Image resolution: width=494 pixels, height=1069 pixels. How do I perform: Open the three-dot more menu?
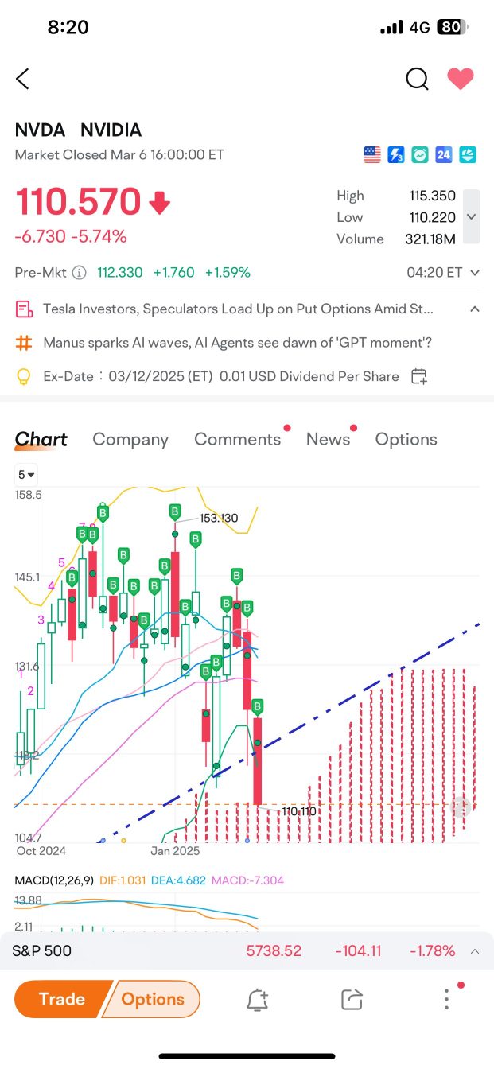point(447,999)
